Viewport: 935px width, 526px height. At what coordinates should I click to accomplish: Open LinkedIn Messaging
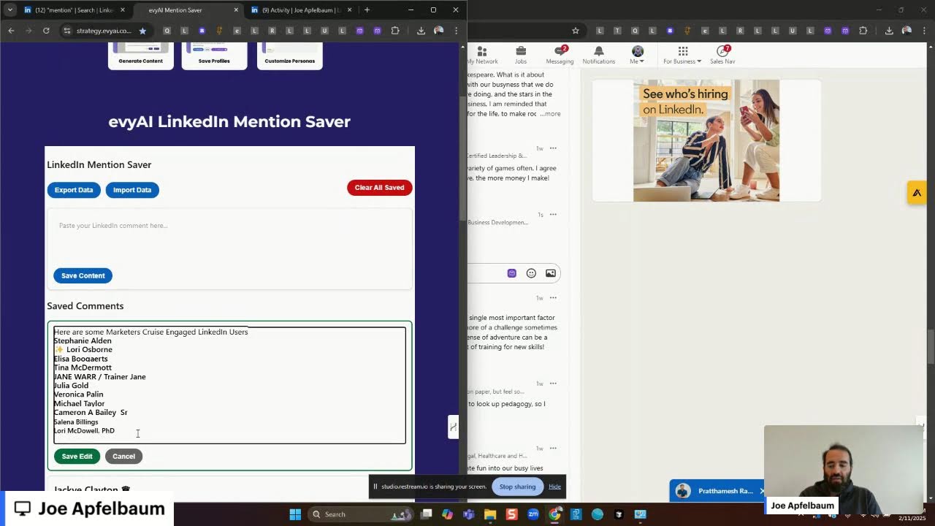coord(560,55)
